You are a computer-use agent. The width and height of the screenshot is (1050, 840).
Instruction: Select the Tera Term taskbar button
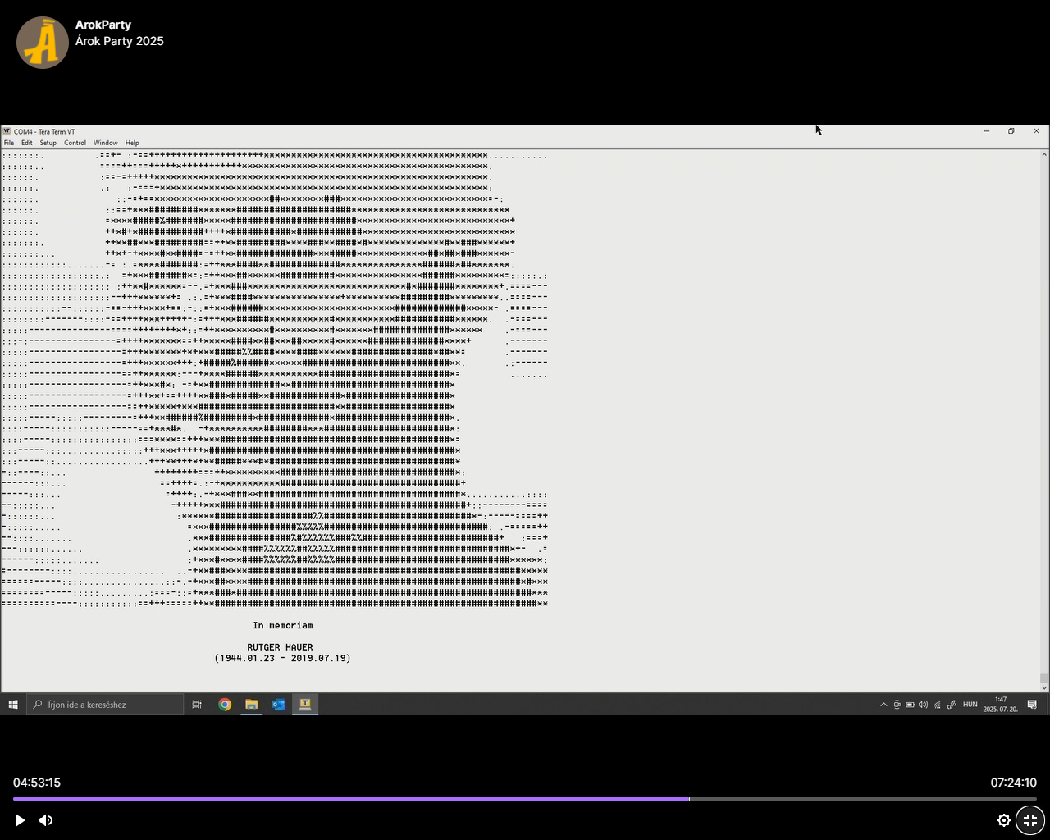305,705
